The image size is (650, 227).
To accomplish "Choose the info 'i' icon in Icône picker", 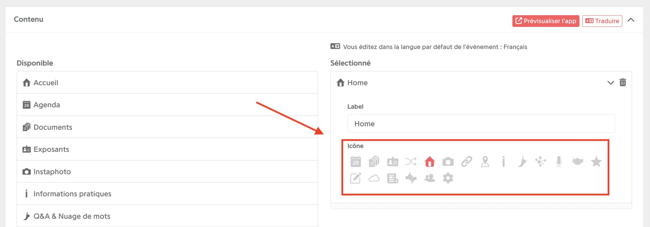I will click(503, 161).
